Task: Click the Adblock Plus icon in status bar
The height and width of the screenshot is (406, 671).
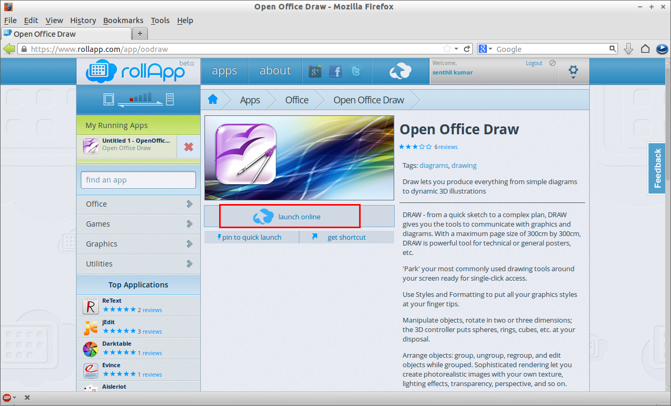Action: [7, 398]
